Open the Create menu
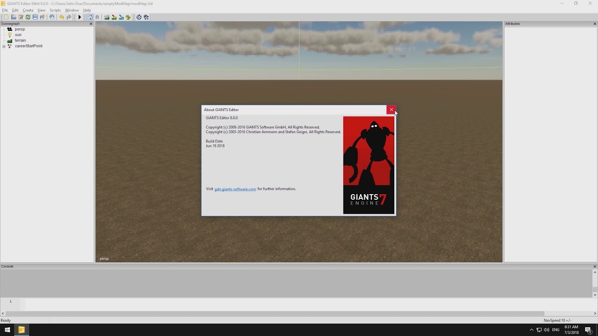Image resolution: width=598 pixels, height=336 pixels. pyautogui.click(x=28, y=10)
